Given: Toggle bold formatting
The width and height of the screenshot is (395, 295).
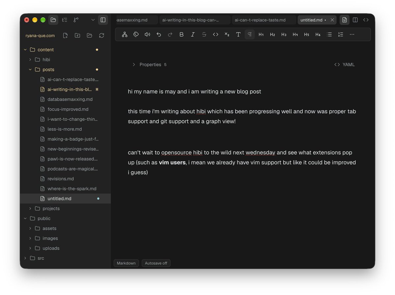Looking at the screenshot, I should 181,34.
